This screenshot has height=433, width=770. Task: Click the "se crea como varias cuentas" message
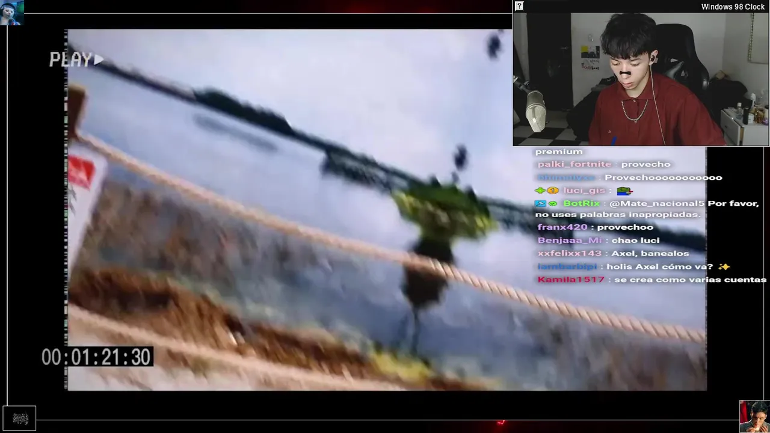point(690,280)
